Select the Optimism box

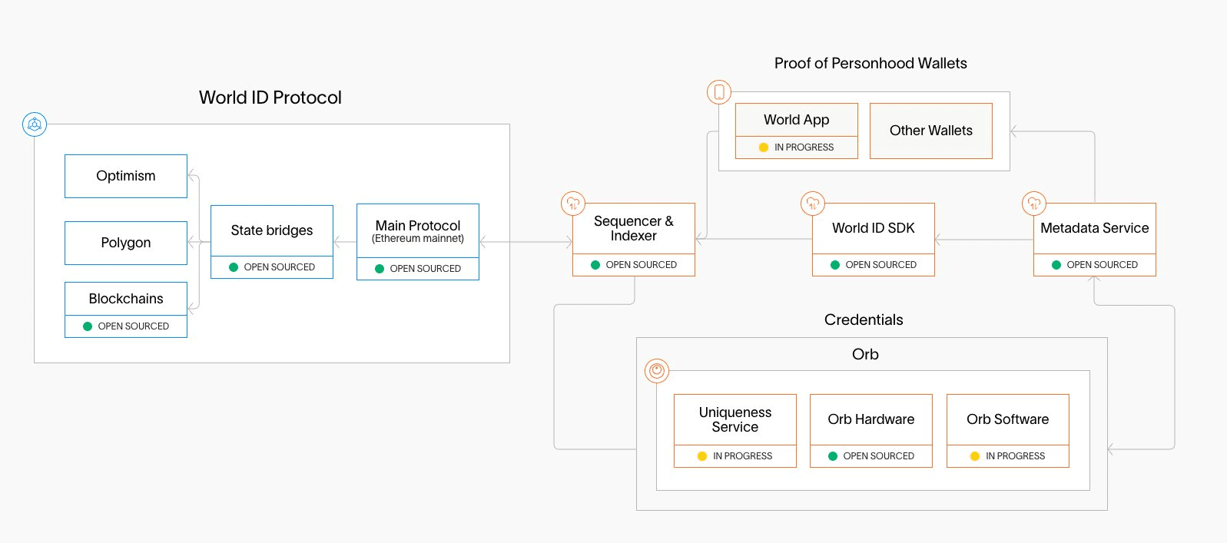click(126, 176)
